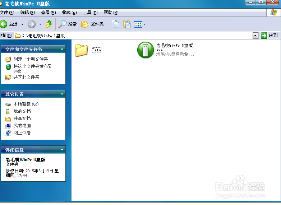281x205 pixels.
Task: Click the new folder task icon
Action: (8, 59)
